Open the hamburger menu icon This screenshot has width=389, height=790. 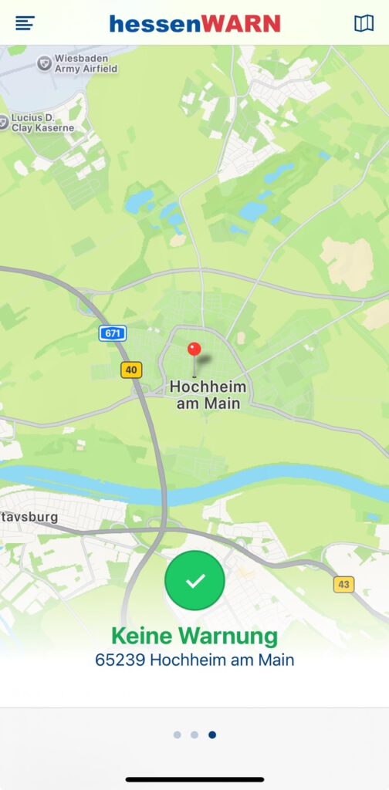click(25, 23)
